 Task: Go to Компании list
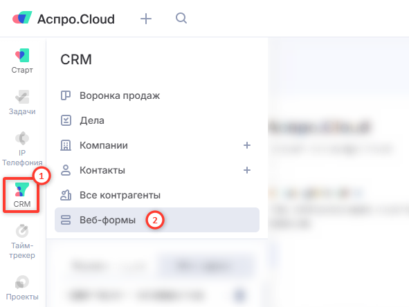[104, 145]
